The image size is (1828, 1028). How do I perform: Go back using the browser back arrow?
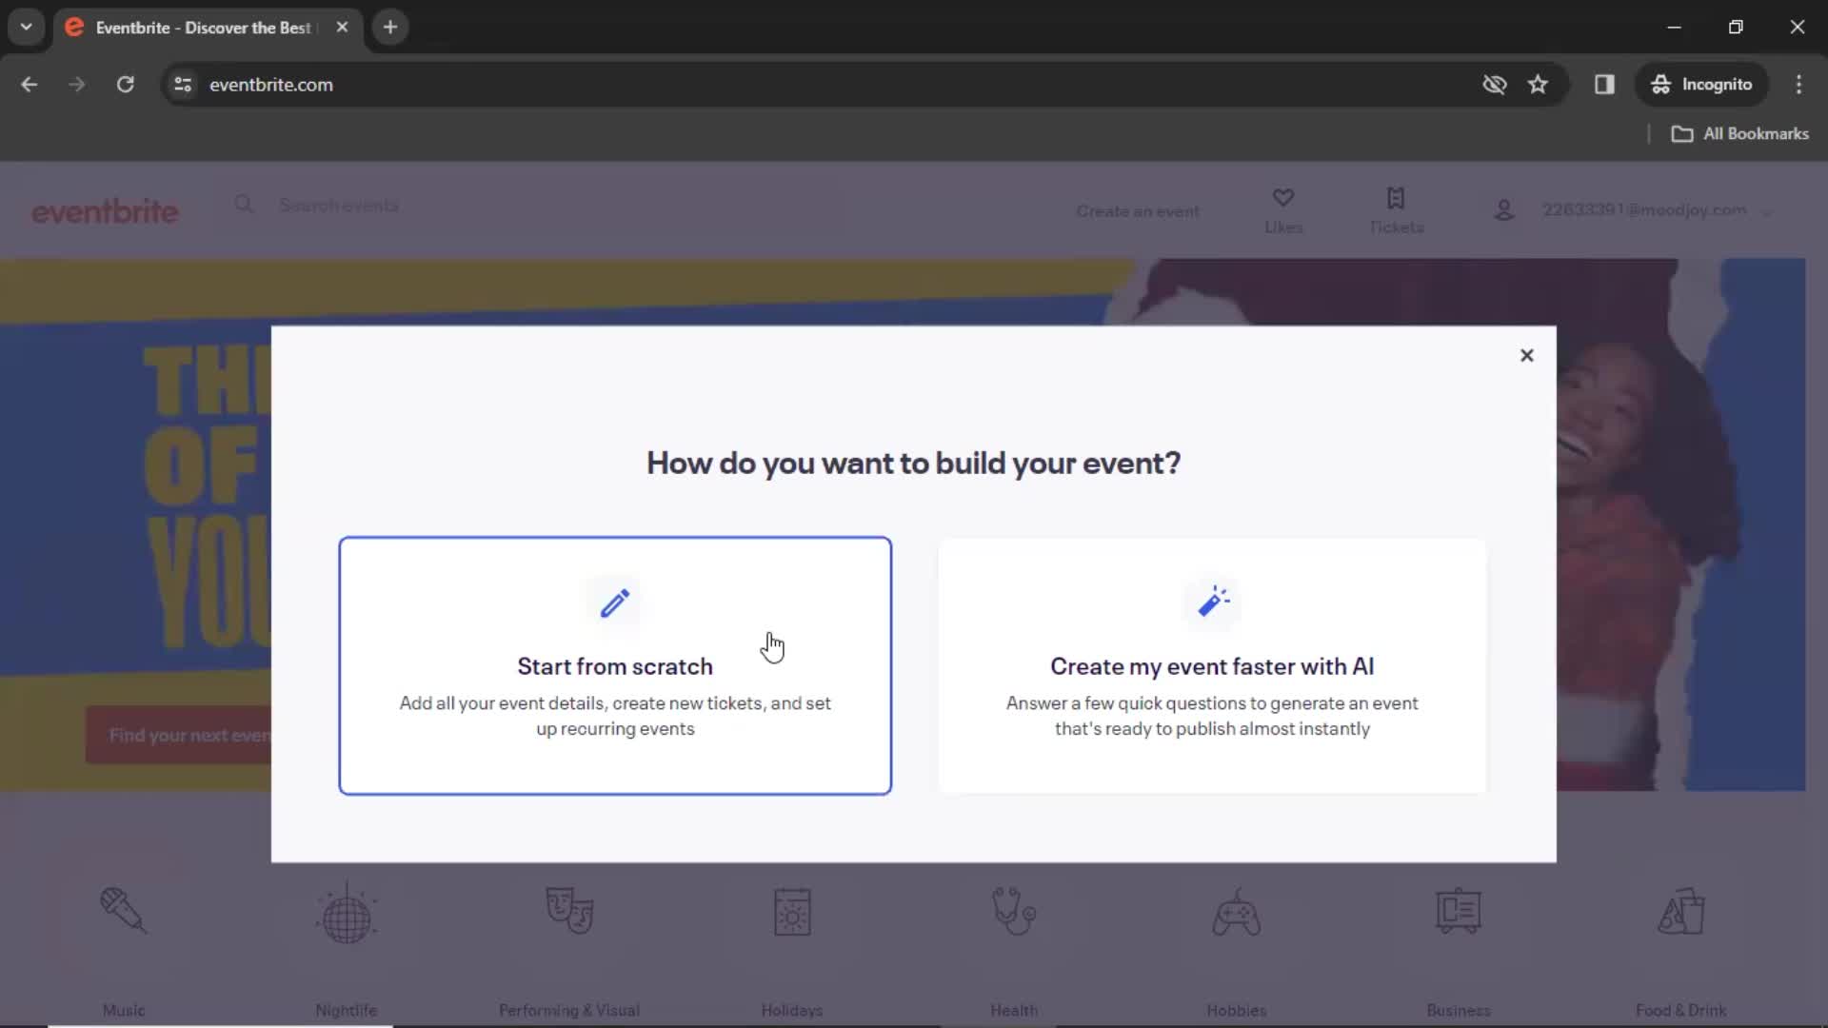coord(30,84)
